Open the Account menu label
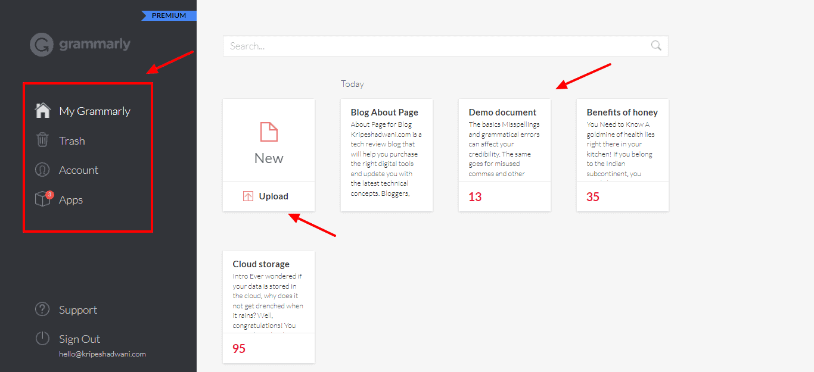Image resolution: width=814 pixels, height=372 pixels. pos(79,170)
